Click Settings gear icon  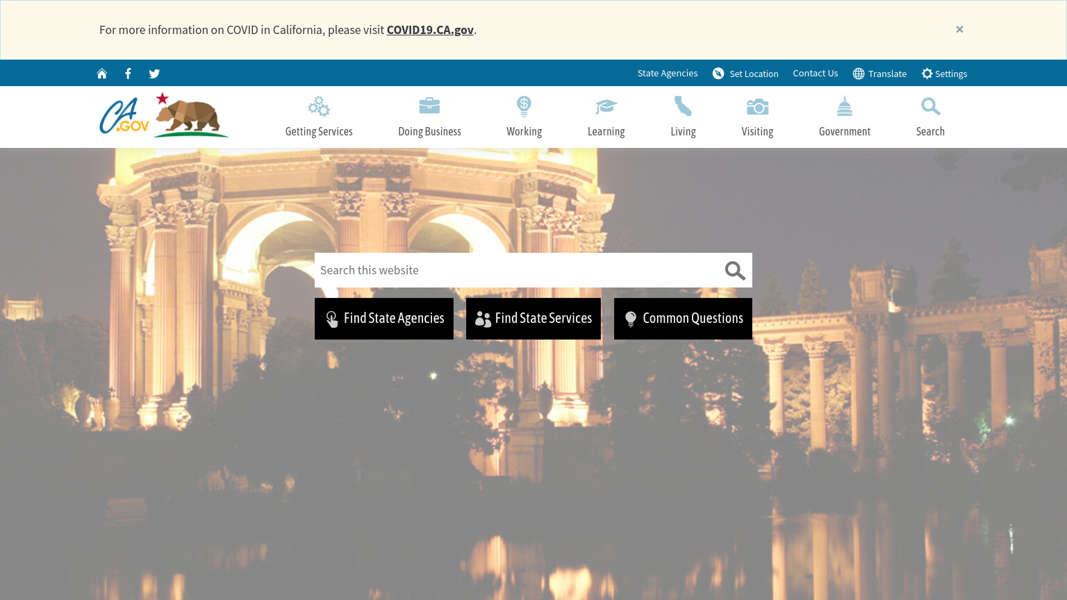click(x=927, y=74)
